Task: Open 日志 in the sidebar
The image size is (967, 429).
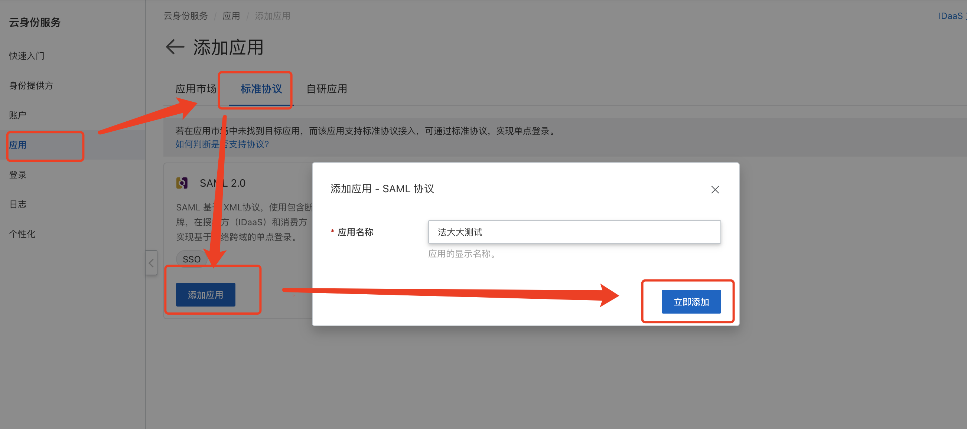Action: (x=18, y=204)
